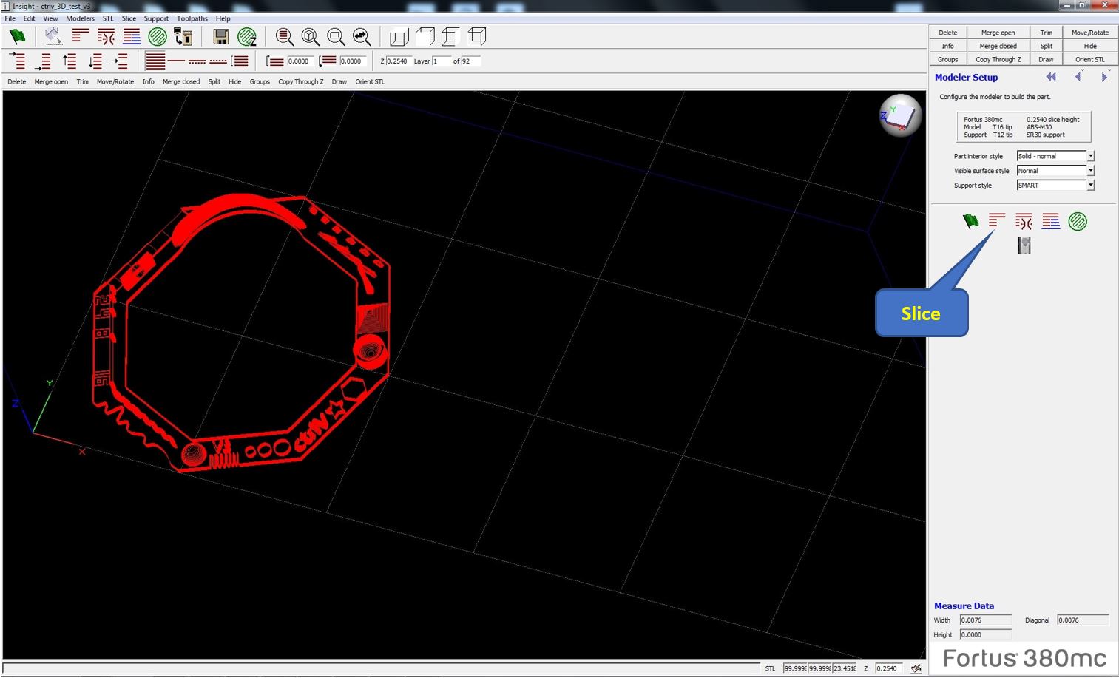The width and height of the screenshot is (1119, 678).
Task: Select the show all layers display icon
Action: point(155,61)
